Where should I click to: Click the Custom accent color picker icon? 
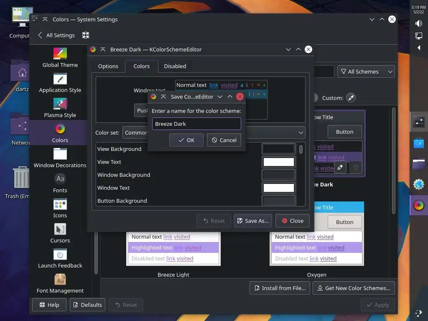pos(351,98)
